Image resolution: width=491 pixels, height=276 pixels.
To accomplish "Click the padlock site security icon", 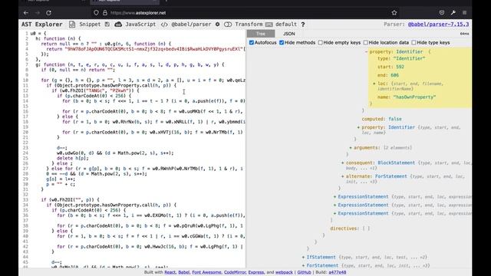I will pyautogui.click(x=105, y=13).
